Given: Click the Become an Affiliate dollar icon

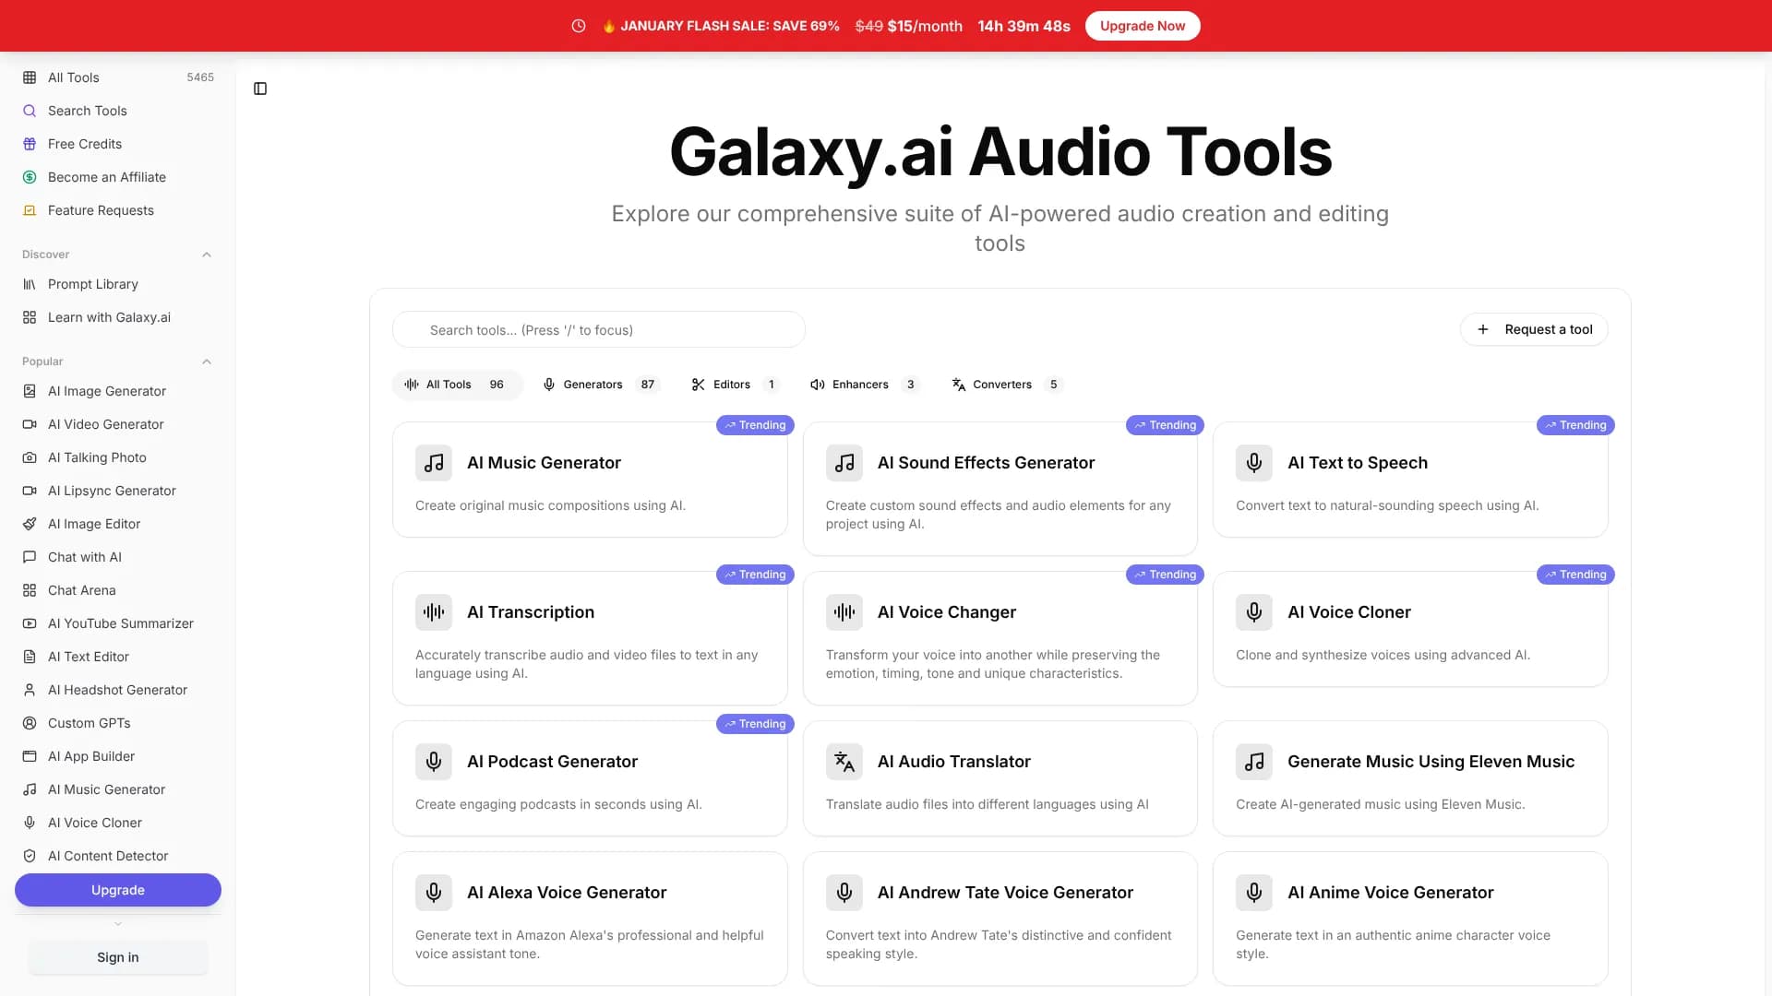Looking at the screenshot, I should pos(30,177).
